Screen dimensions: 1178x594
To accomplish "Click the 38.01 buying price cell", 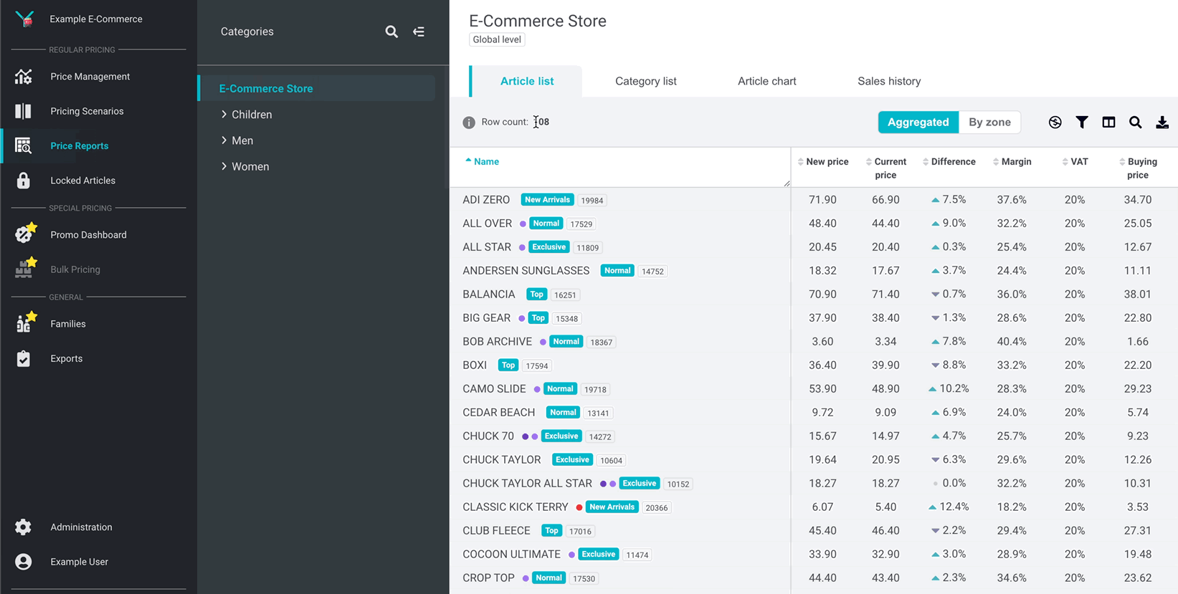I will tap(1138, 294).
